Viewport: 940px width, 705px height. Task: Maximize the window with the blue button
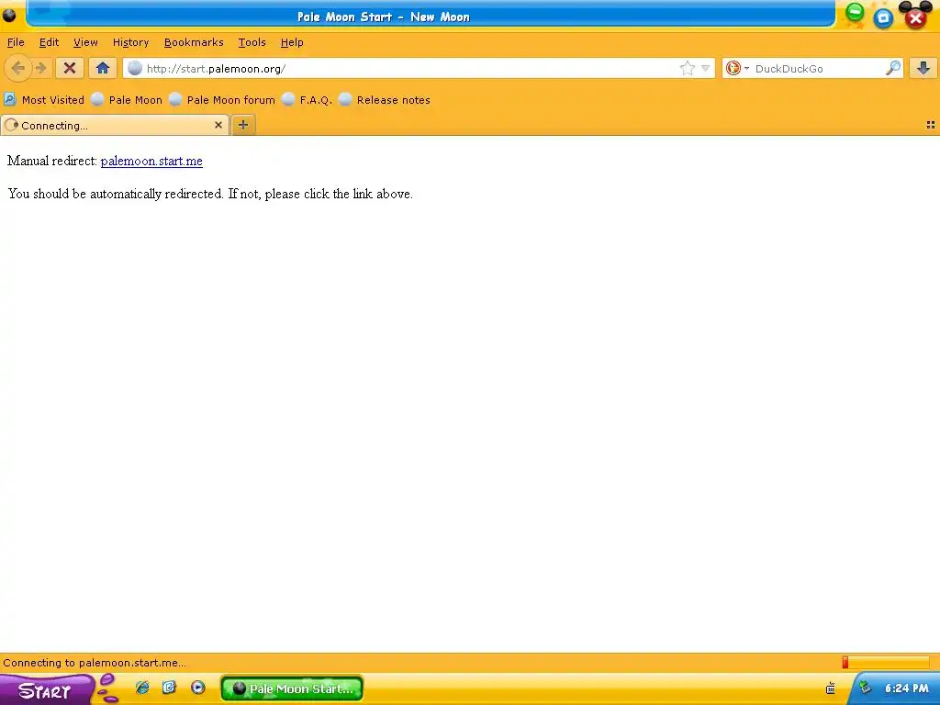882,18
